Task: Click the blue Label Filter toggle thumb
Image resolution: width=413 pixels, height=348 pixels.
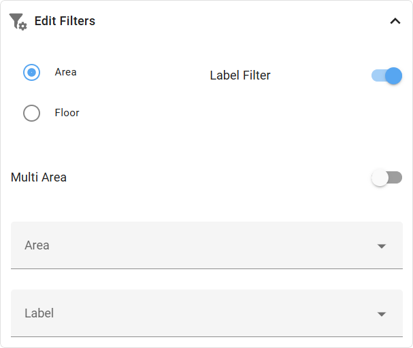Action: click(393, 75)
